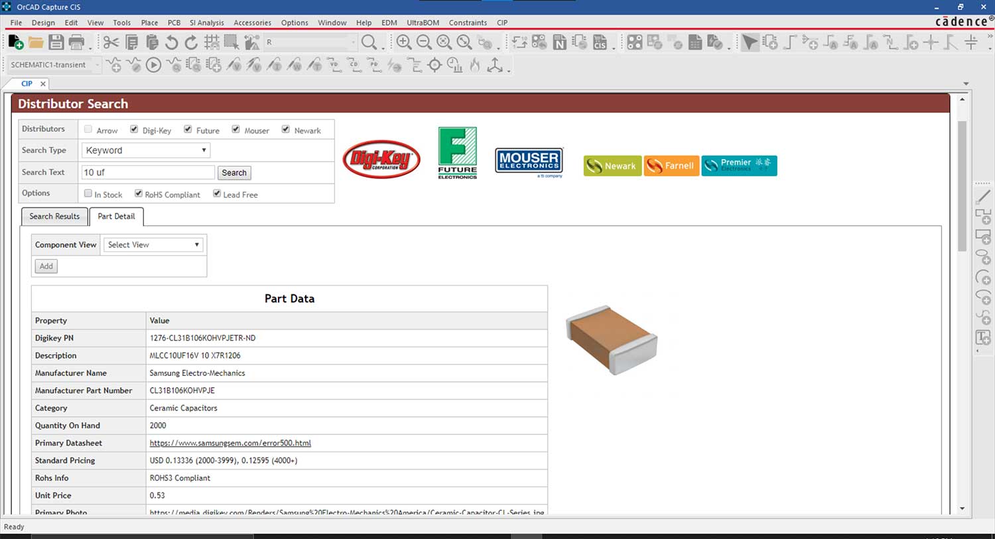Image resolution: width=995 pixels, height=539 pixels.
Task: Open the File menu
Action: tap(17, 23)
